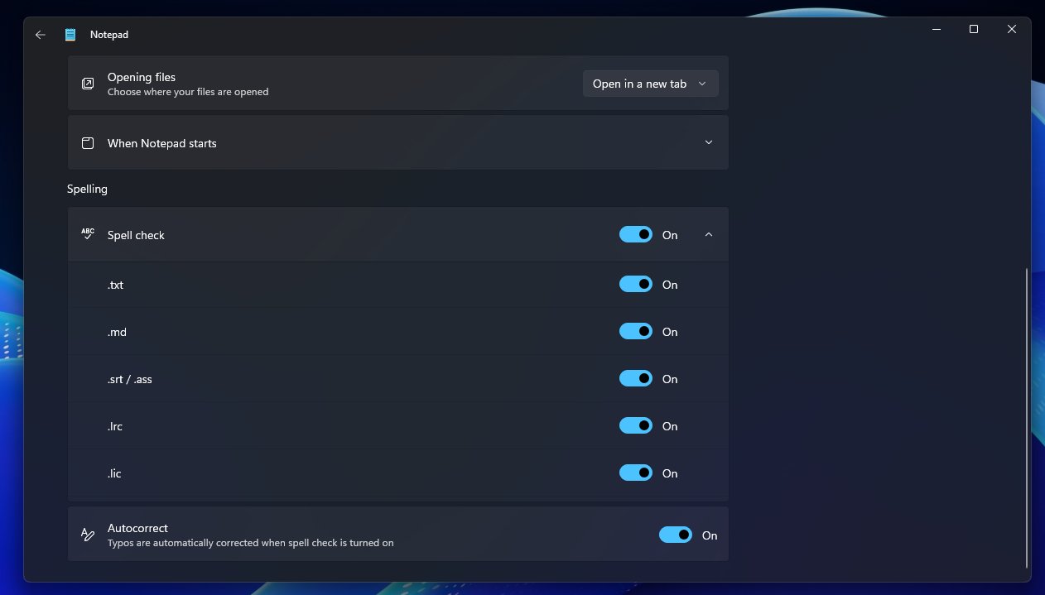The width and height of the screenshot is (1045, 595).
Task: Close the Notepad window
Action: point(1012,29)
